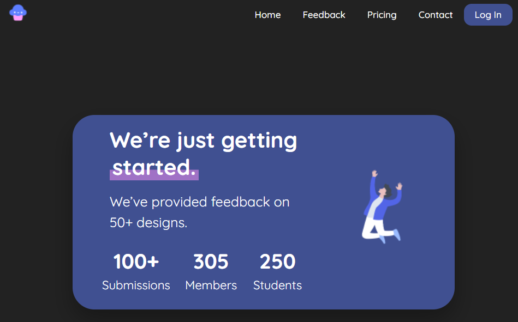Click the word "getting" in the heading
Image resolution: width=518 pixels, height=322 pixels.
coord(259,141)
